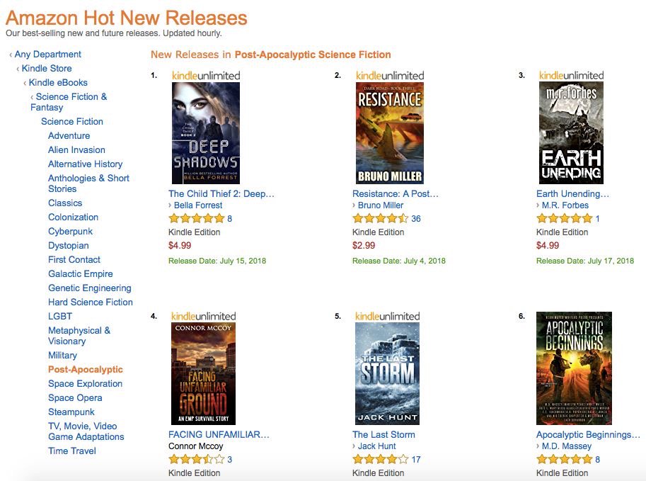Click star rating for Earth Unending

(x=565, y=218)
